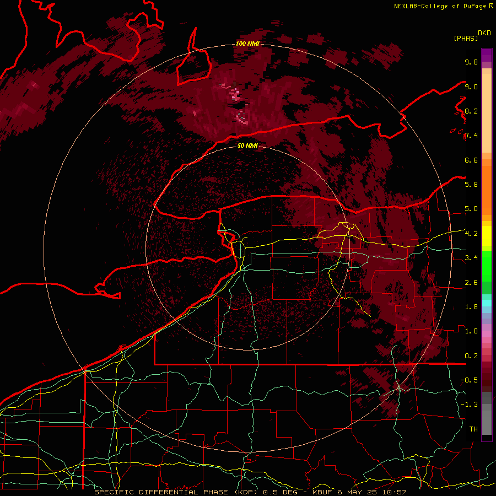Click the 5.0 scale value label
Viewport: 496px width, 496px height.
click(x=471, y=209)
